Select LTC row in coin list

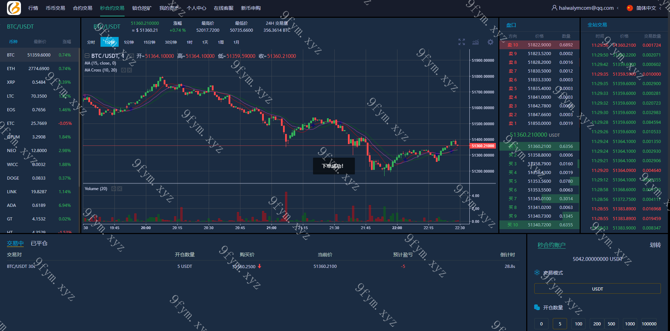pos(39,96)
